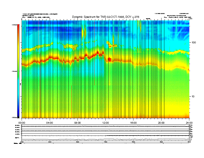This screenshot has height=158, width=204.
Task: Click the left 'Re=' position text above the plot
Action: [36, 17]
